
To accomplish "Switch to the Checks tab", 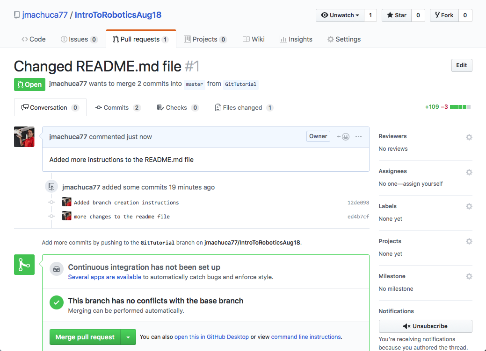I will click(178, 107).
